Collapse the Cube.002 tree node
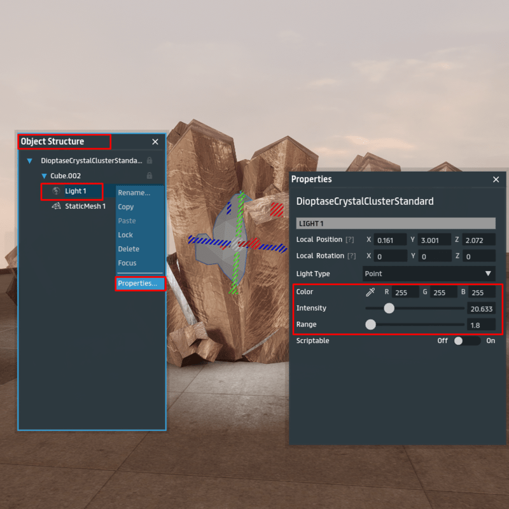 click(x=44, y=176)
